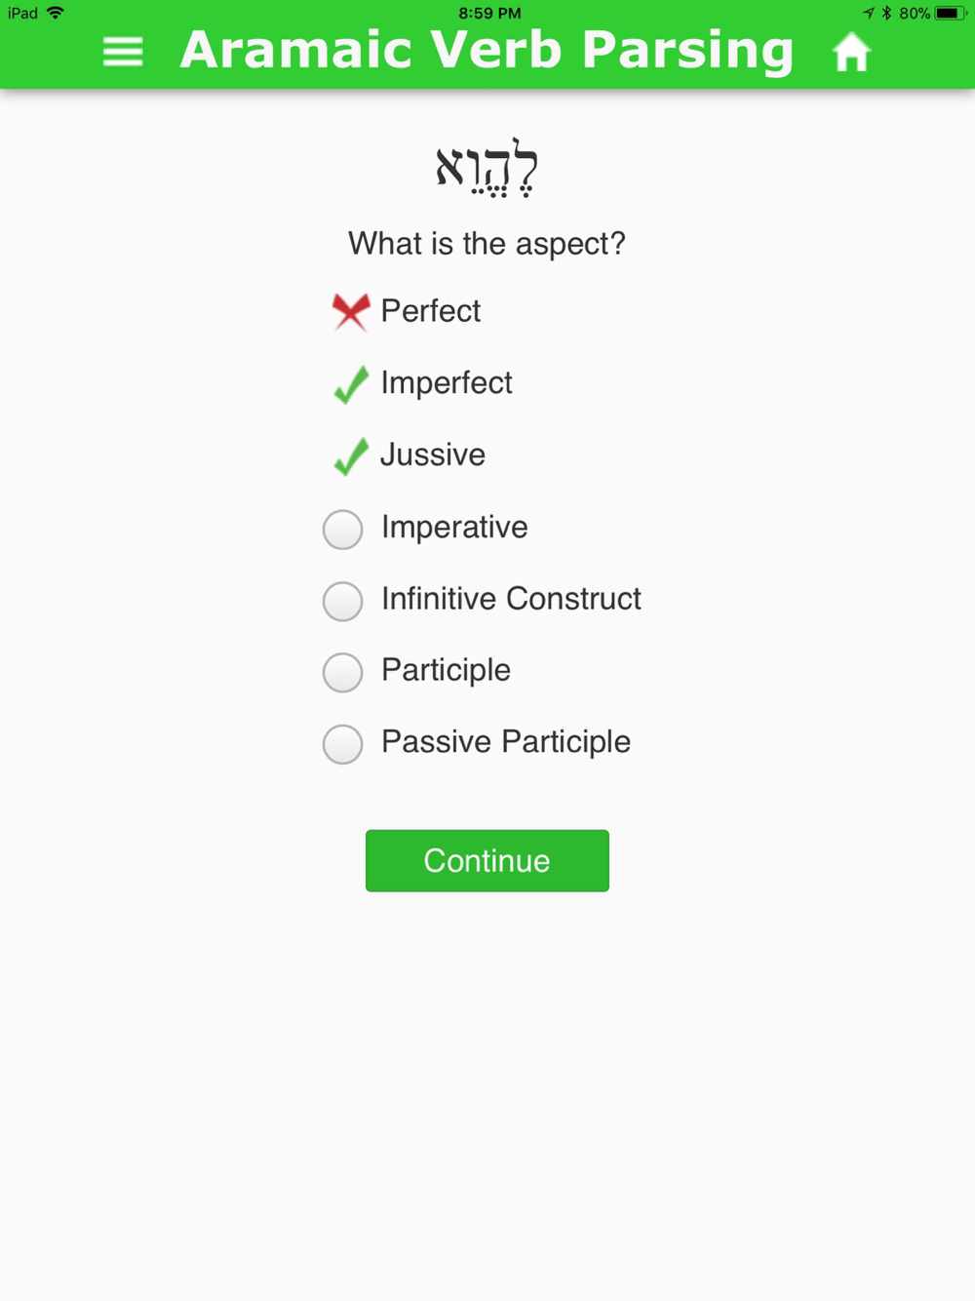The width and height of the screenshot is (975, 1301).
Task: Click the green checkmark beside Imperfect
Action: (x=351, y=384)
